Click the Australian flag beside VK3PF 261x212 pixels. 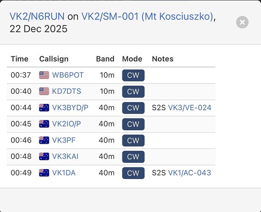coord(44,140)
